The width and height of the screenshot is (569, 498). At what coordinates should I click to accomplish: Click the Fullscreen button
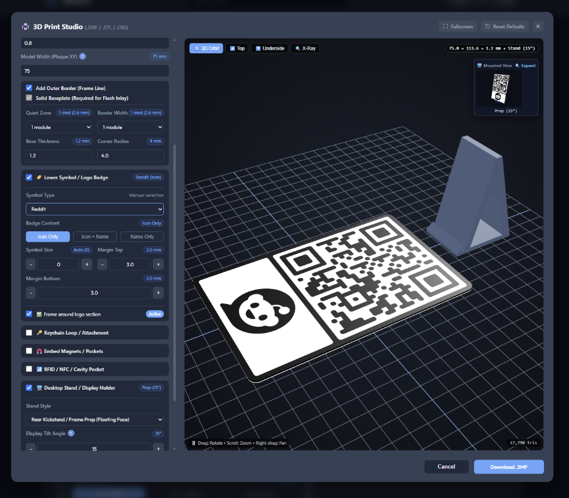pyautogui.click(x=458, y=27)
